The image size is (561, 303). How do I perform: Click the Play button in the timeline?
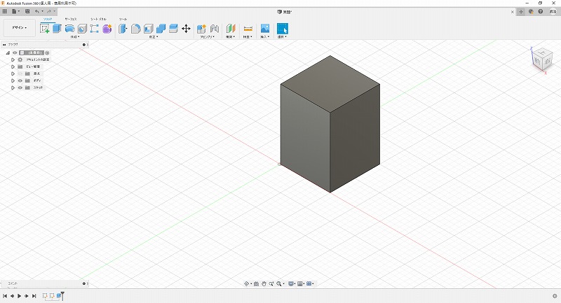pyautogui.click(x=19, y=296)
